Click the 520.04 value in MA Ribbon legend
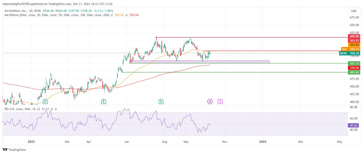The image size is (364, 154). (133, 15)
